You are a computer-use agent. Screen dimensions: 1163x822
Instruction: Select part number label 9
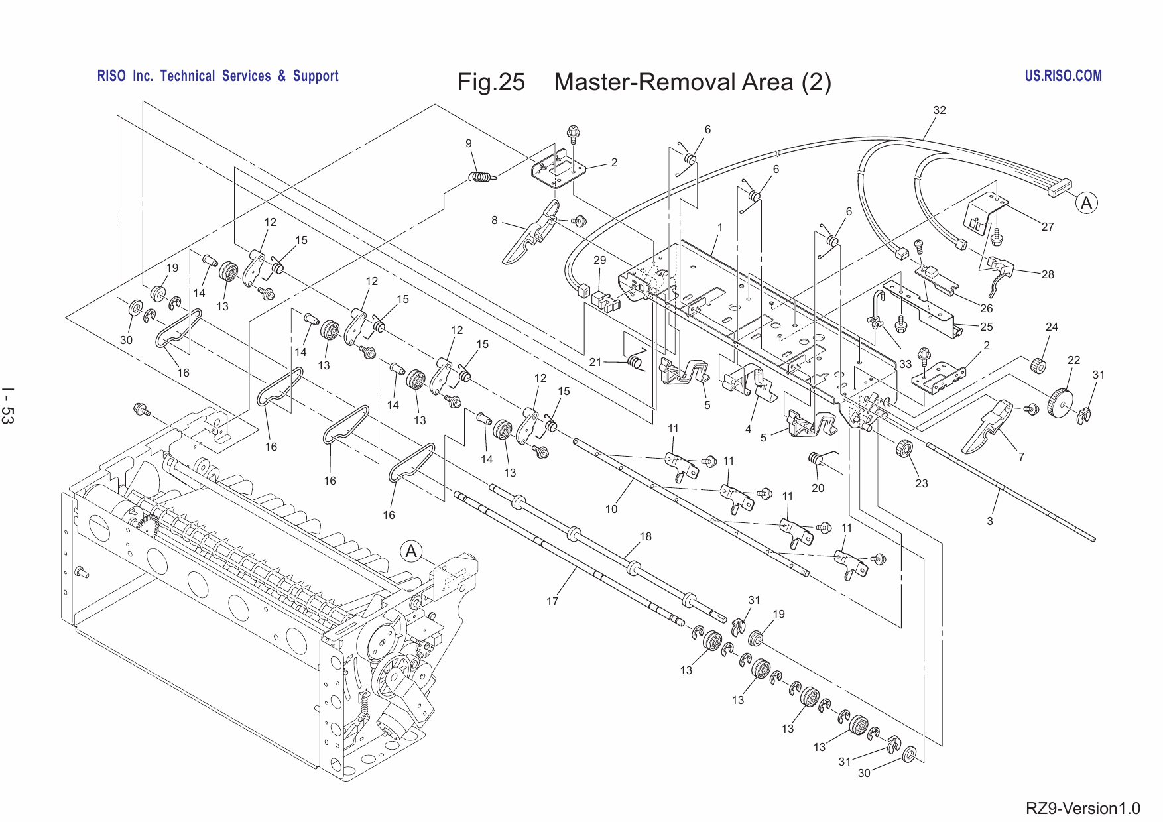pos(469,143)
